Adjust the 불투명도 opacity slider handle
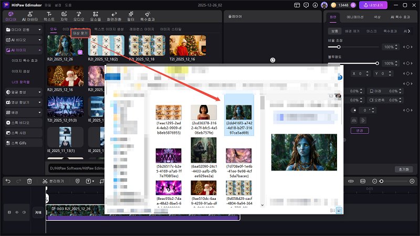The width and height of the screenshot is (420, 236). click(377, 63)
